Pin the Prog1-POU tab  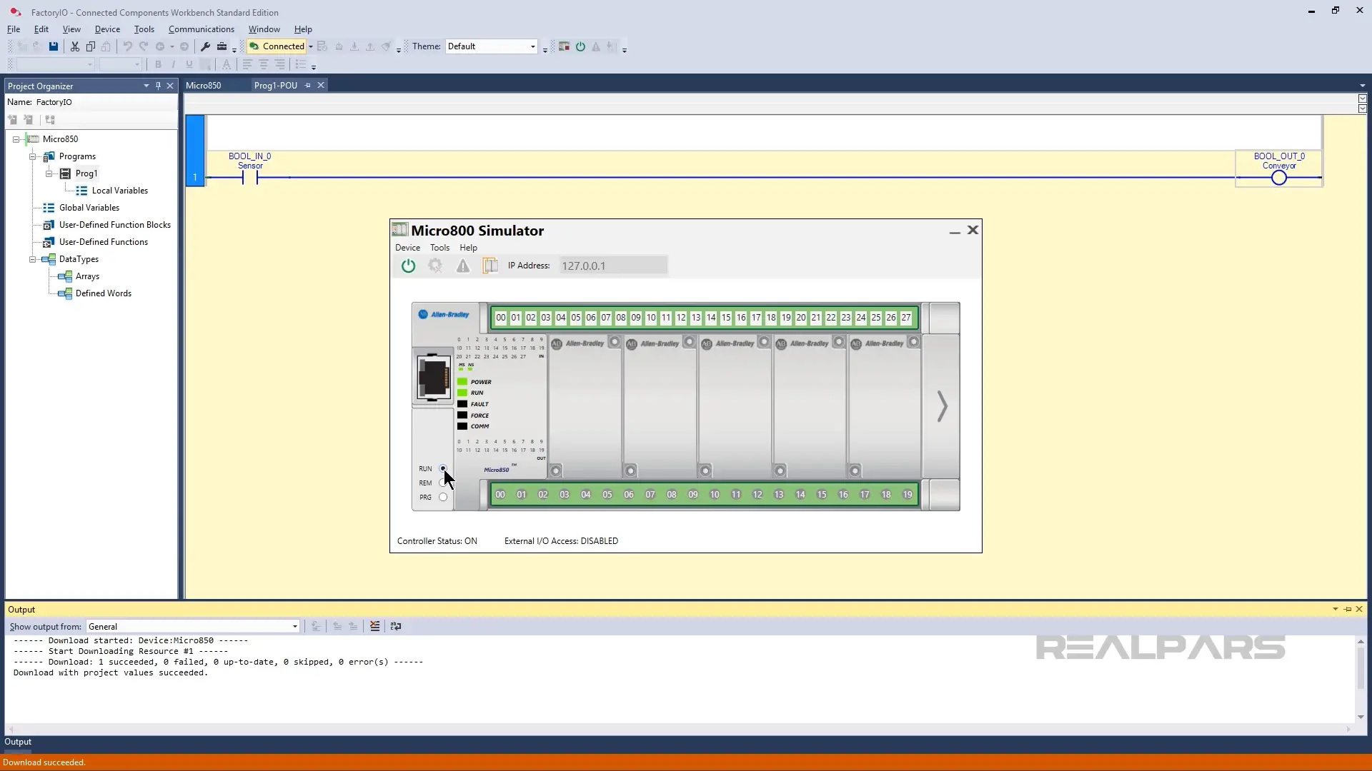(308, 85)
